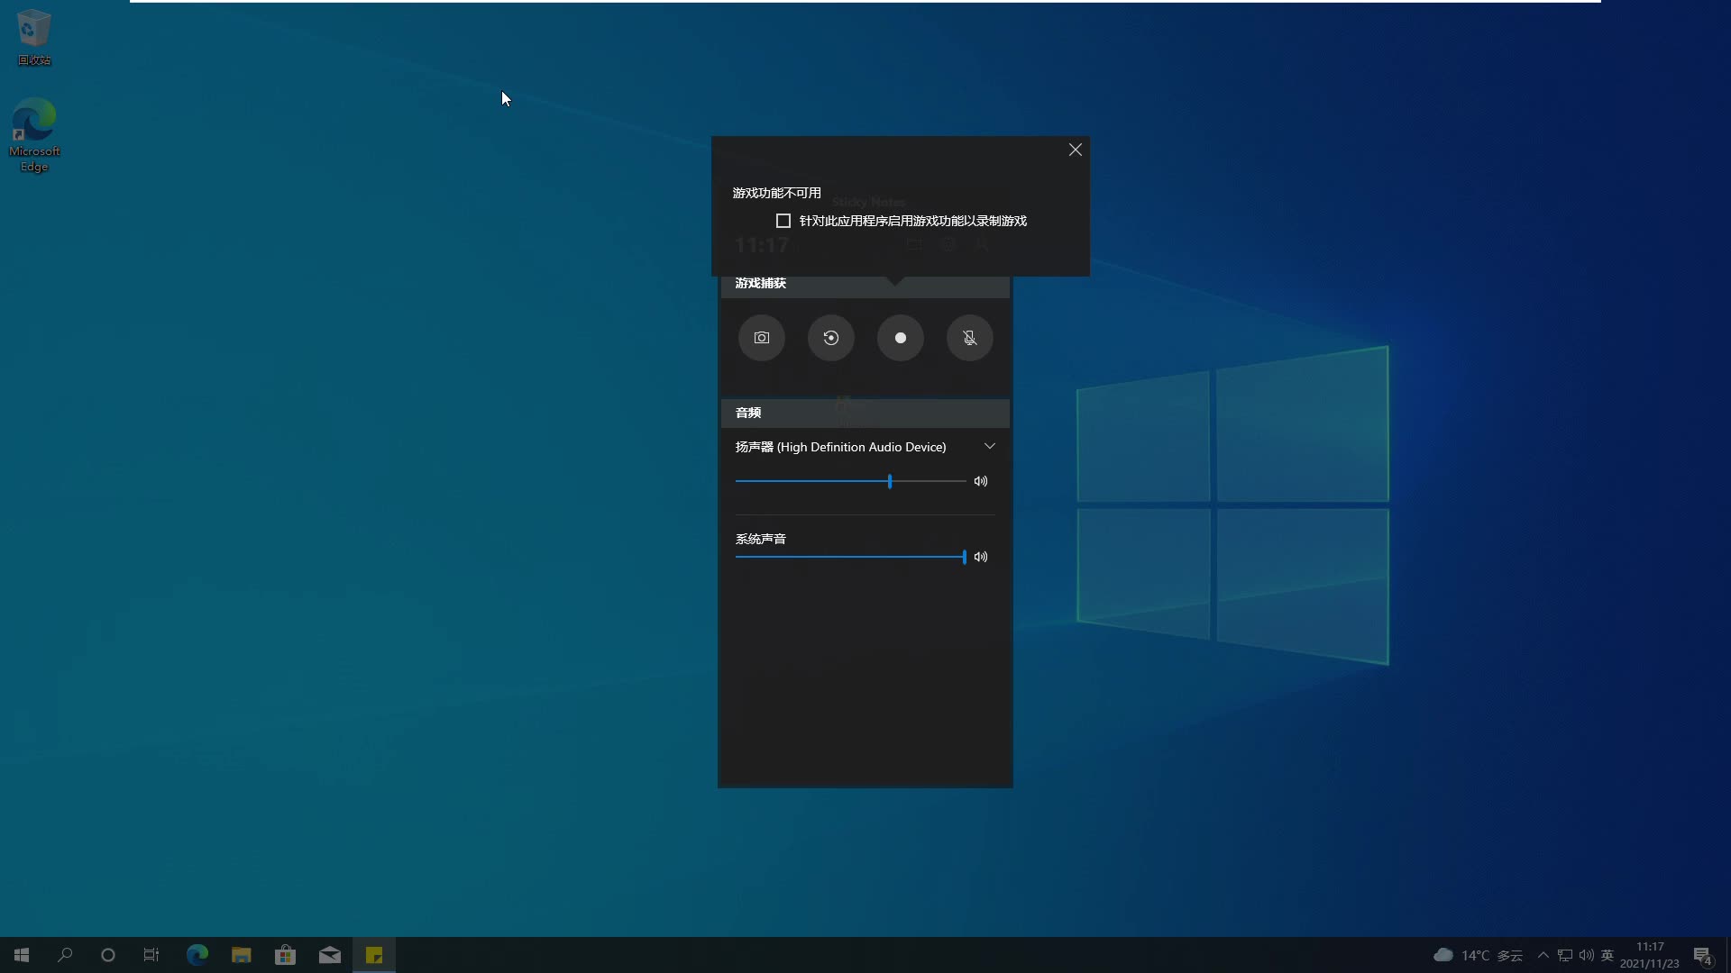Viewport: 1731px width, 973px height.
Task: Expand the speaker device dropdown chevron
Action: 989,447
